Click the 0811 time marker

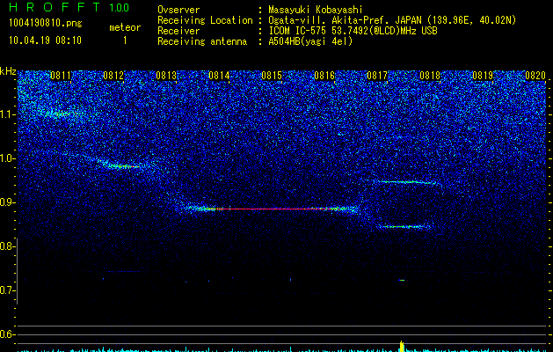(61, 75)
